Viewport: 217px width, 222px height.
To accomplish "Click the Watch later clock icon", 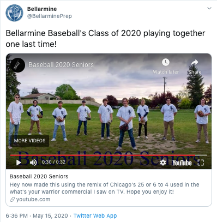I will tap(166, 62).
